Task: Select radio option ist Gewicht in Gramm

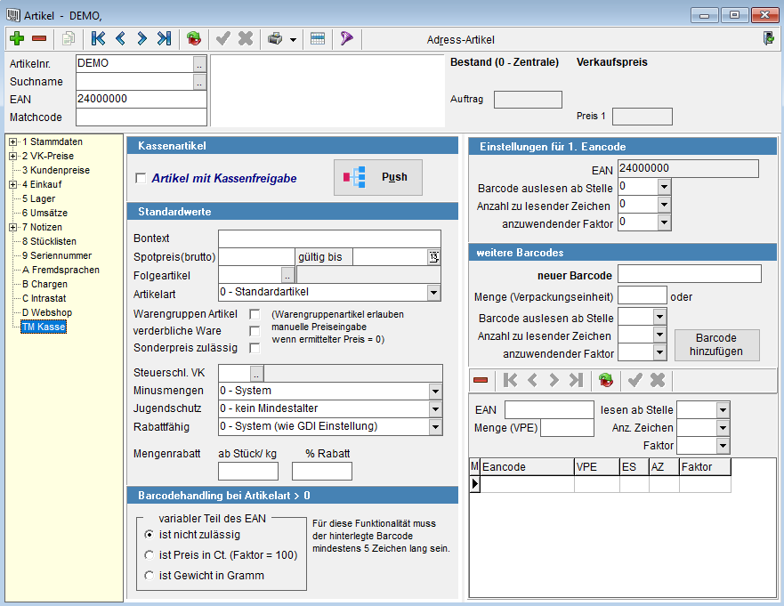Action: (x=150, y=576)
